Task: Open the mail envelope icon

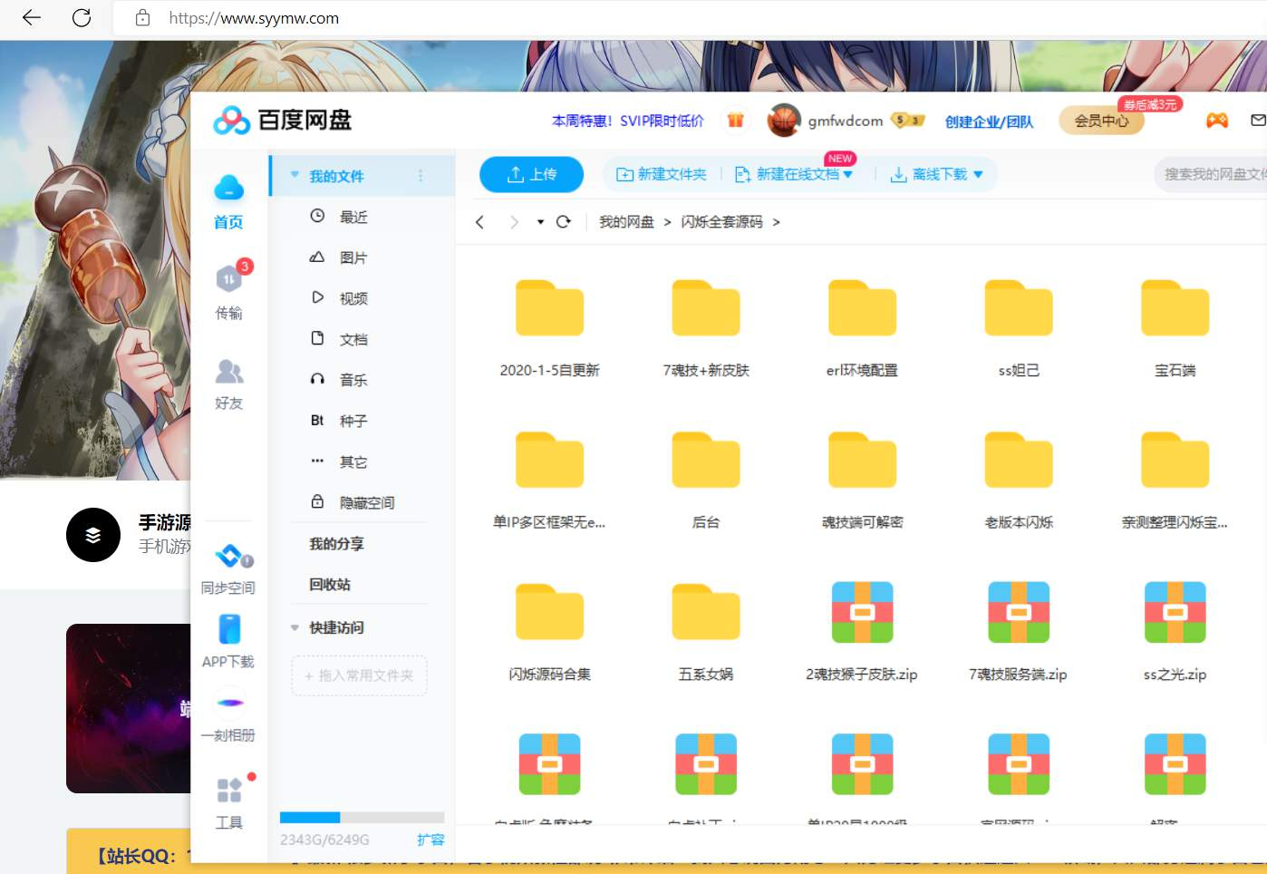Action: pos(1258,120)
